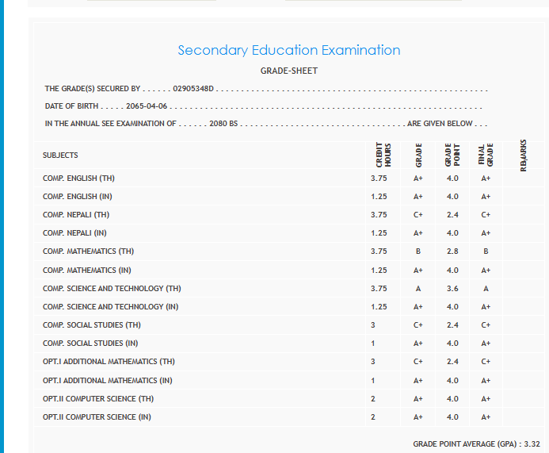Viewport: 549px width, 453px height.
Task: Click the SUBJECTS column header
Action: [x=60, y=155]
